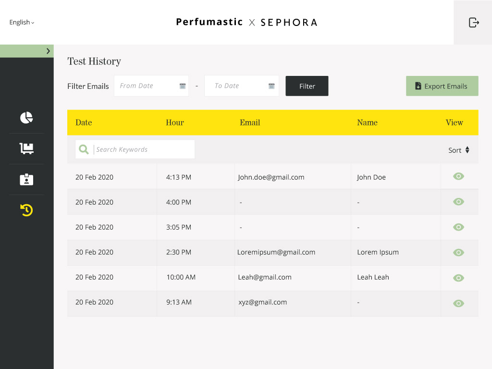View the Loremipsum@gmail.com entry details
The width and height of the screenshot is (492, 369).
458,252
